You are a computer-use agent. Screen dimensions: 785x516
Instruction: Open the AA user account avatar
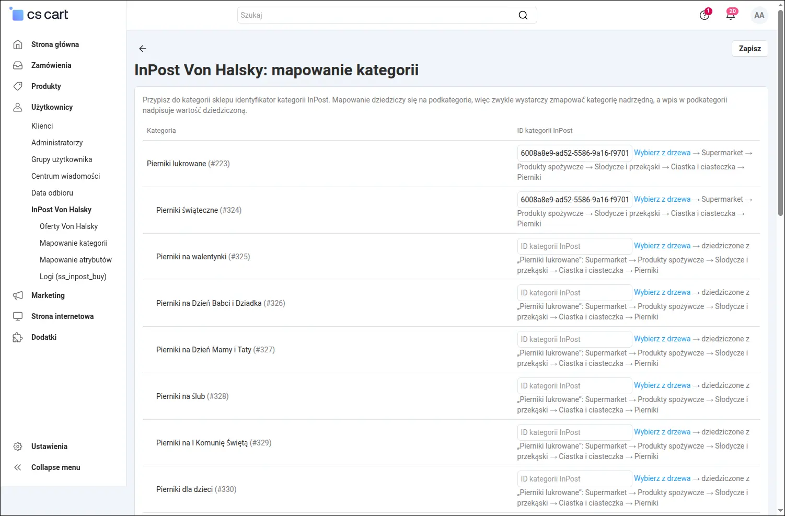coord(759,15)
